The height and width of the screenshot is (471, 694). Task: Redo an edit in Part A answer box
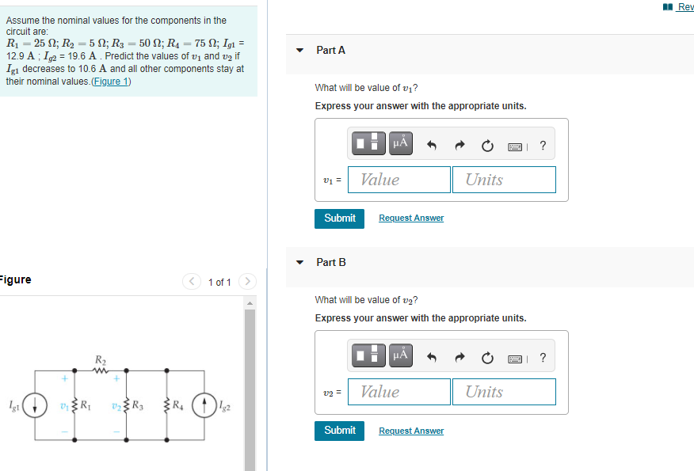459,143
